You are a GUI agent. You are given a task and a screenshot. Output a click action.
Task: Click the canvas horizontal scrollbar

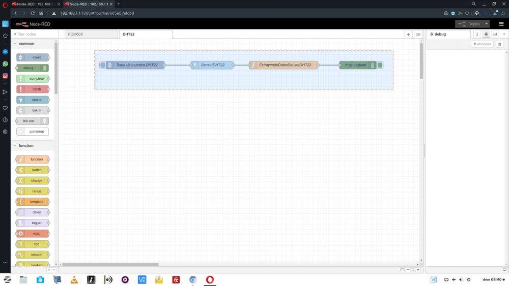(x=110, y=264)
